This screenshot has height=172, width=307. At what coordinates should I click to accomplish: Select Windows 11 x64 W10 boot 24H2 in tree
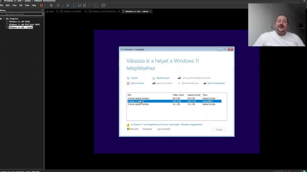pyautogui.click(x=24, y=24)
